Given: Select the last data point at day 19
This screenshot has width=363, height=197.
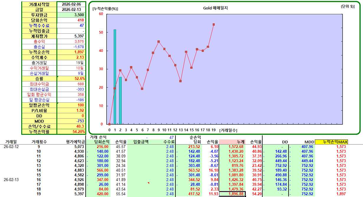Looking at the screenshot, I should 214,24.
